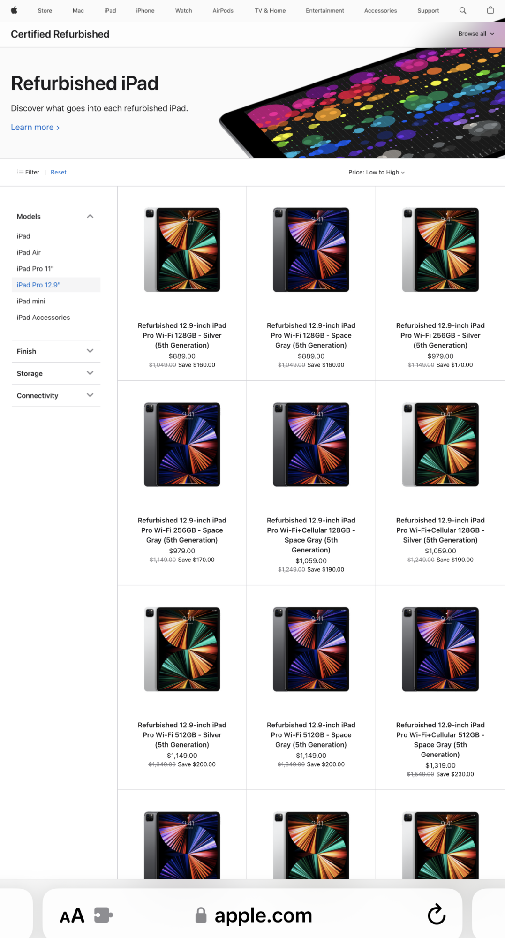Expand the Storage filter section
Image resolution: width=505 pixels, height=938 pixels.
[x=56, y=373]
